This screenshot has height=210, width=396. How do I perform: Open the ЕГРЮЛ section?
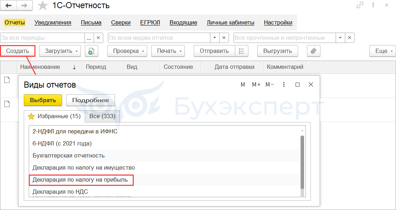point(150,22)
